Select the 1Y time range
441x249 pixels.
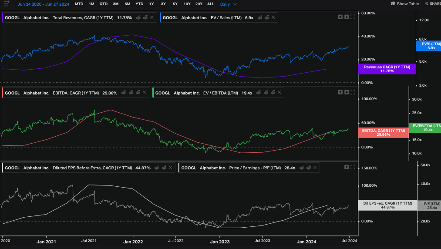click(x=151, y=4)
